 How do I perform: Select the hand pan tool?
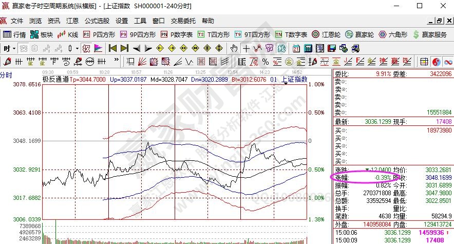(234, 48)
